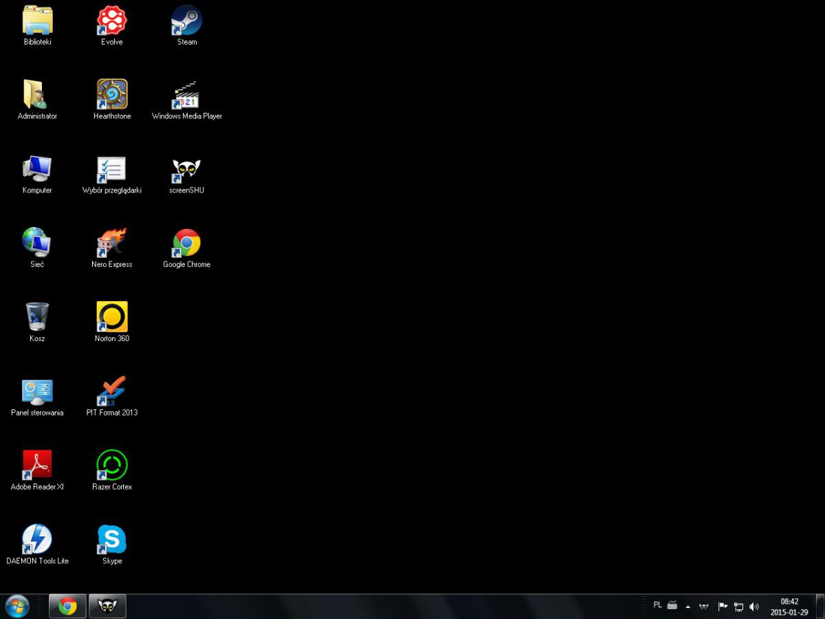
Task: Select the PIT Format 2013 shortcut
Action: [111, 398]
